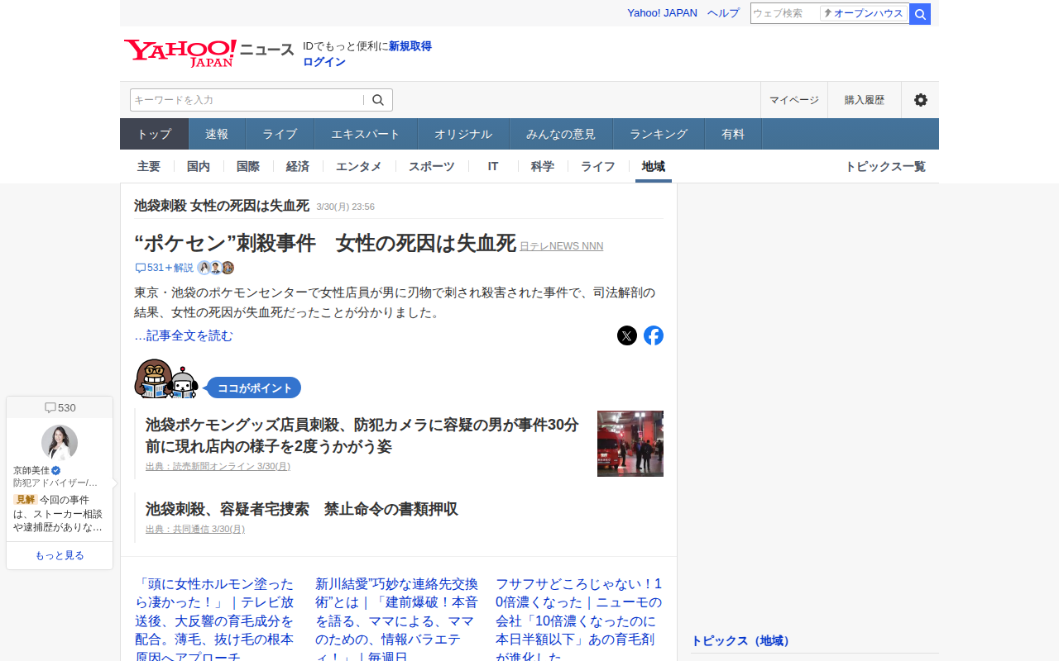Open the 池袋刺殺、容疑者宅捜索 headline

coord(302,509)
